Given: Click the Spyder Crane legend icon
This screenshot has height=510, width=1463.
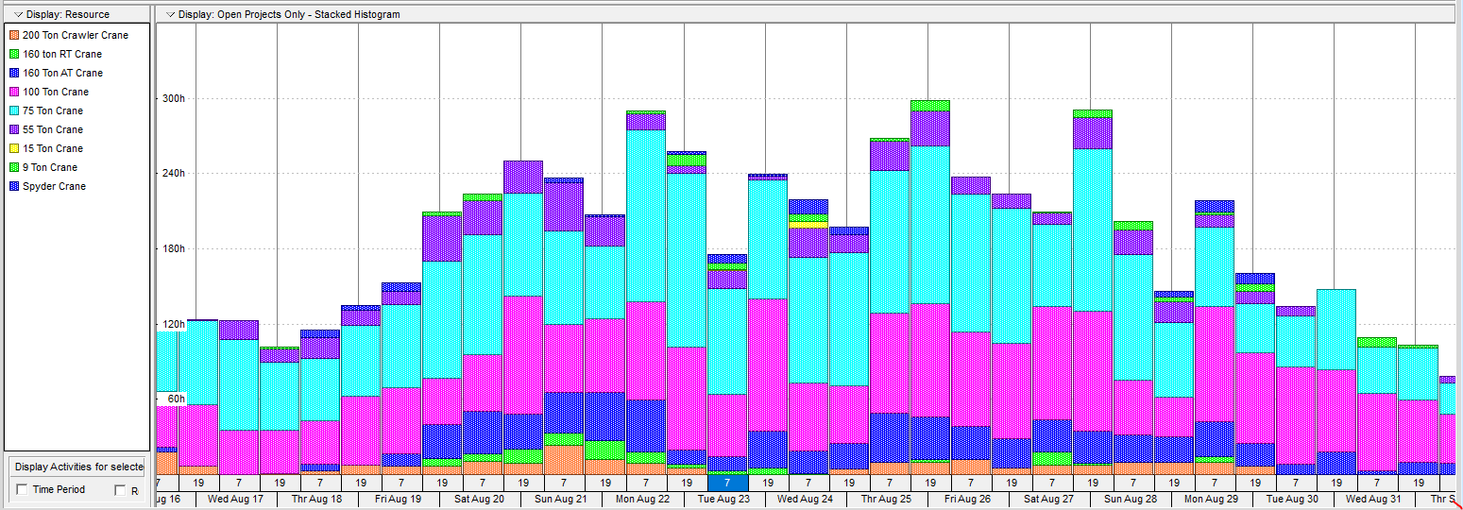Looking at the screenshot, I should (13, 186).
